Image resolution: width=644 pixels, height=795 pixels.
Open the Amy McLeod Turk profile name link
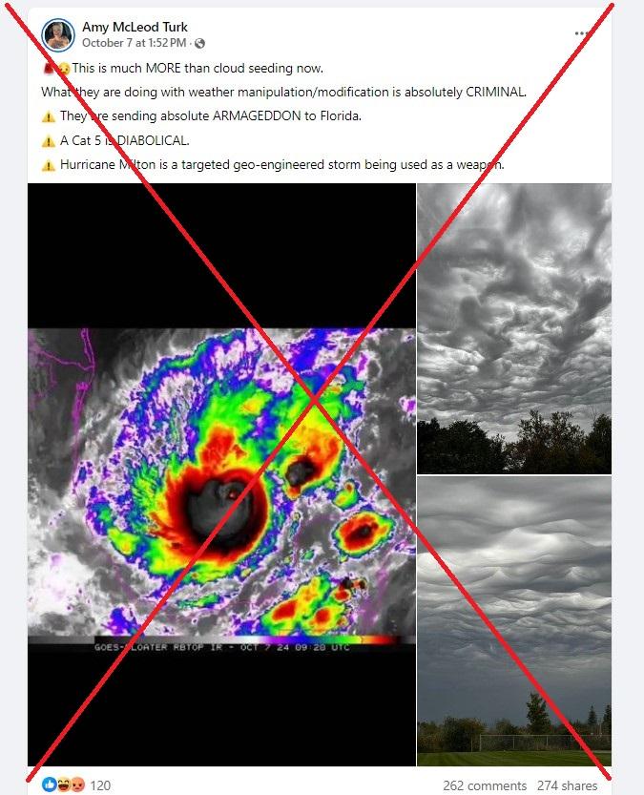pos(135,27)
